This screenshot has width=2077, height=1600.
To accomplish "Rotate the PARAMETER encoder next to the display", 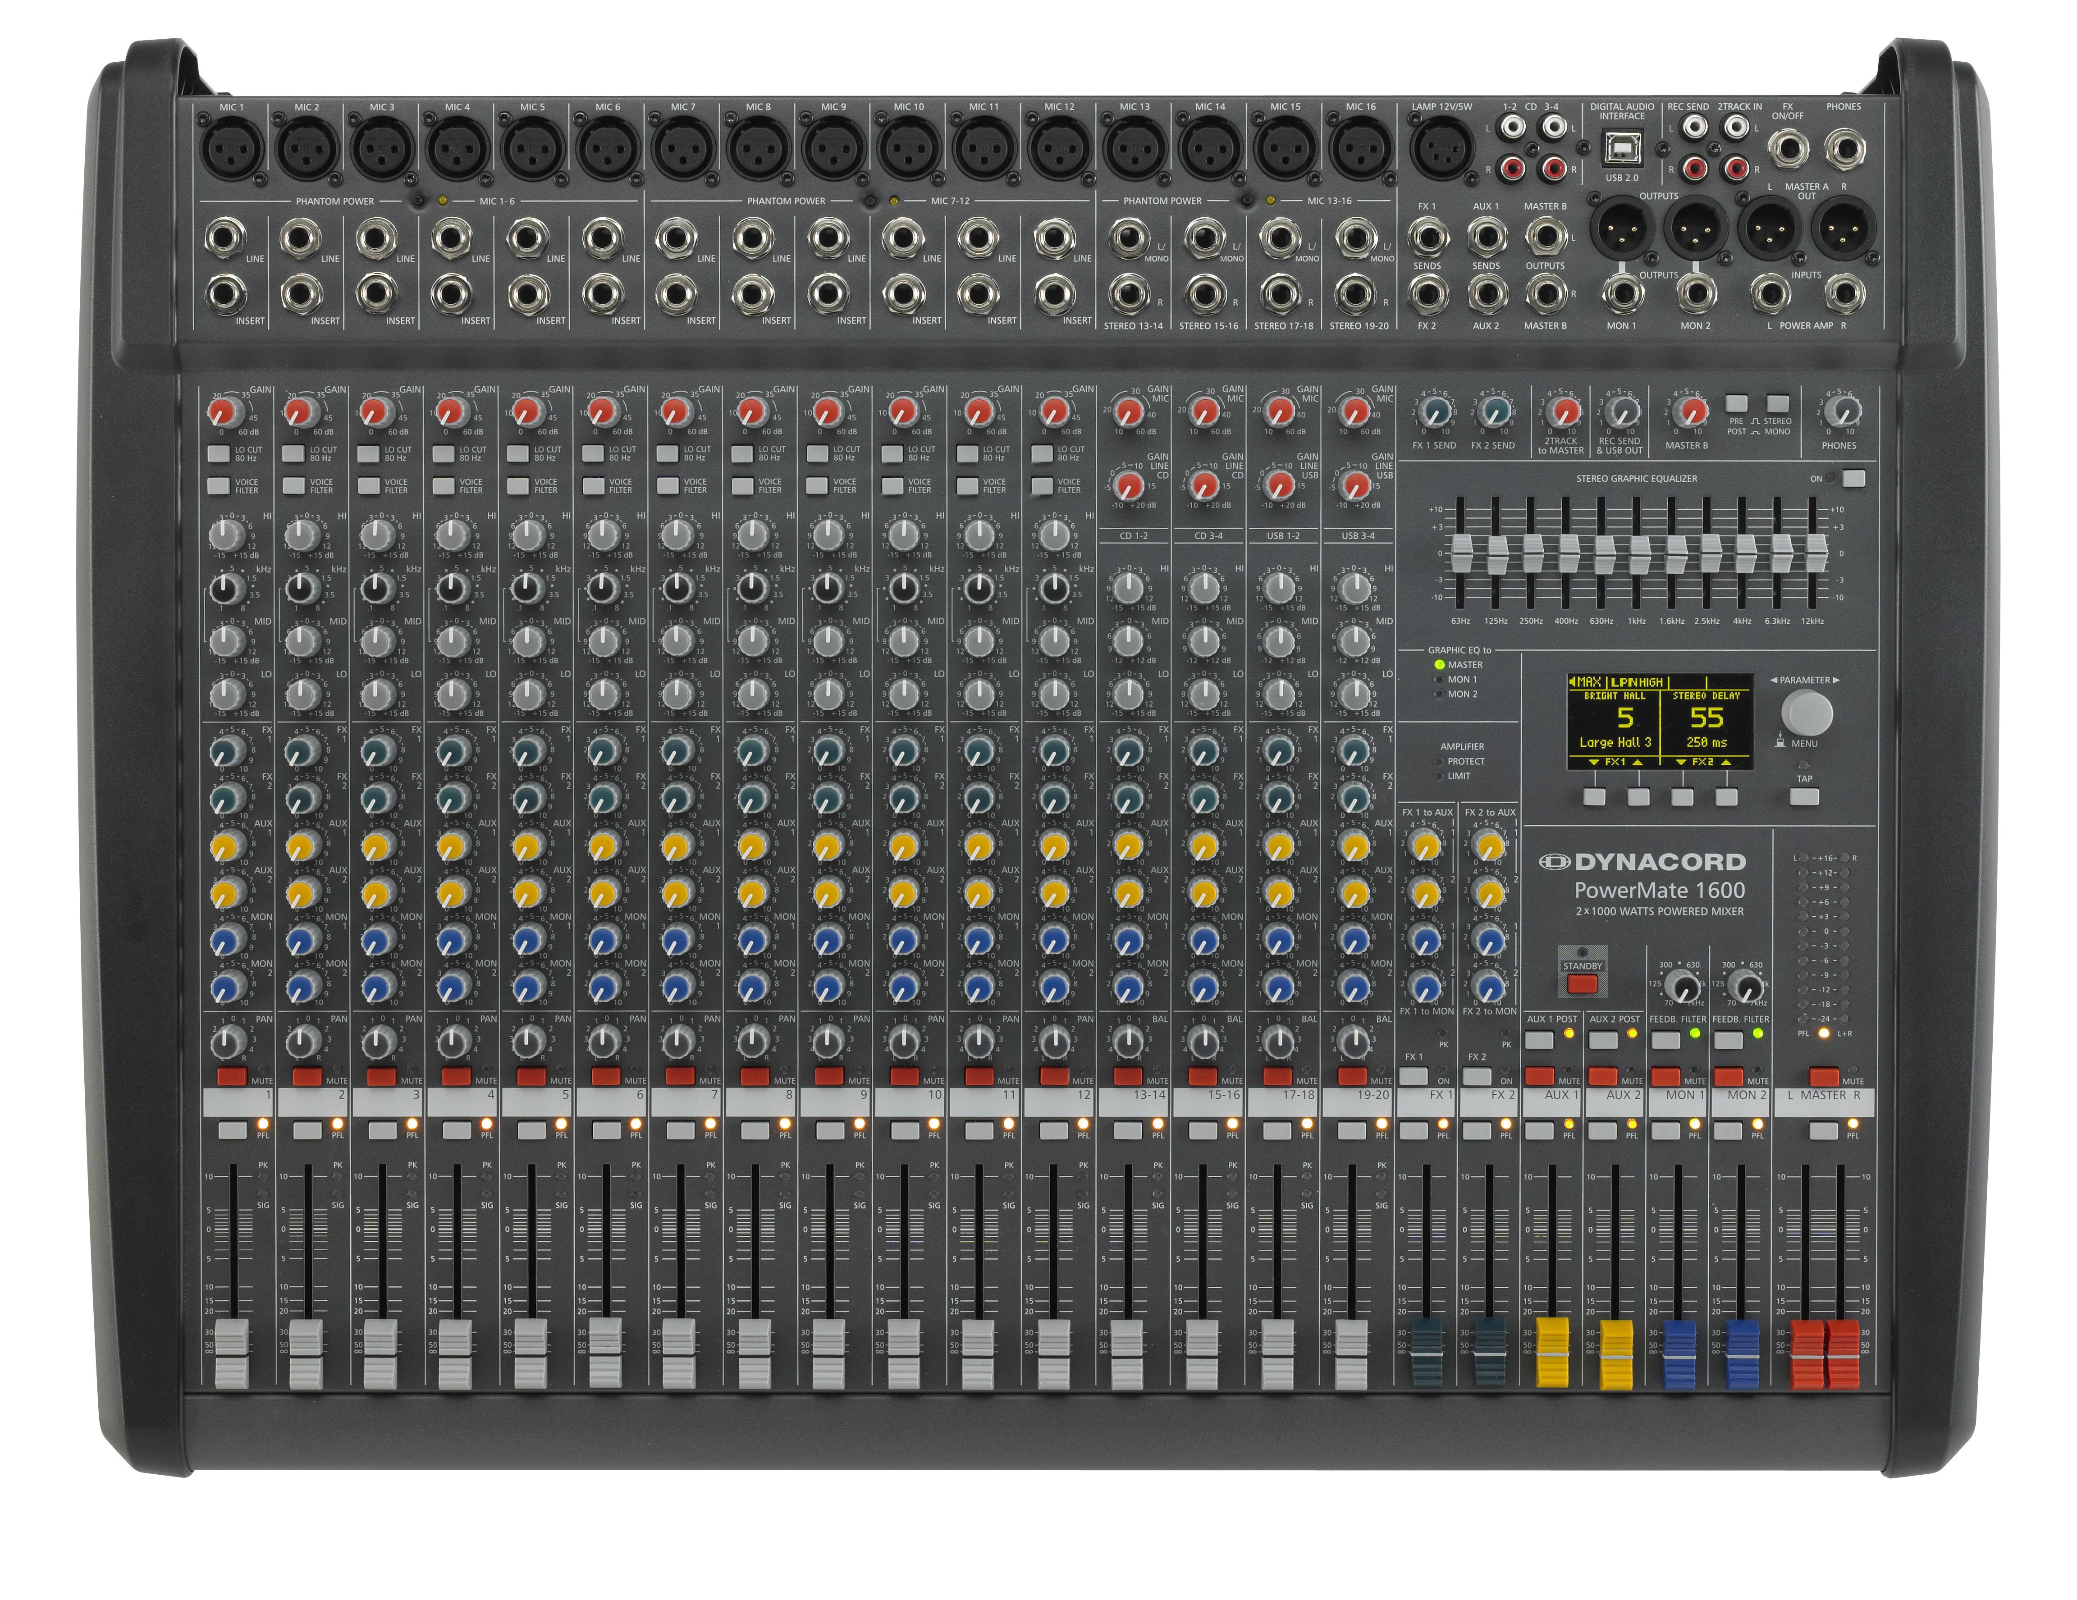I will [1807, 713].
